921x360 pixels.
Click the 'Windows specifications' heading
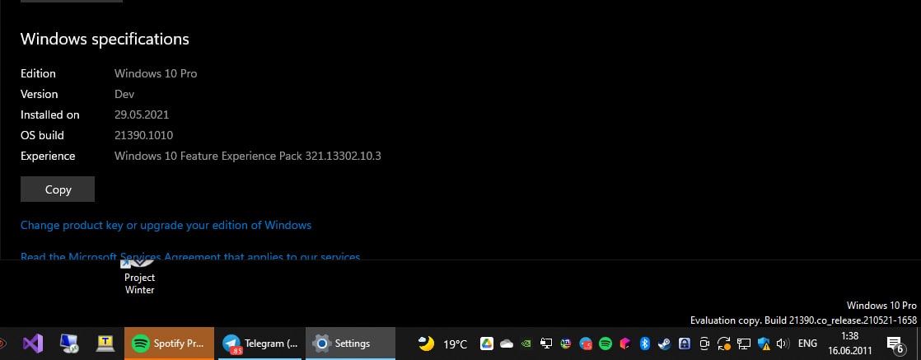pyautogui.click(x=105, y=39)
